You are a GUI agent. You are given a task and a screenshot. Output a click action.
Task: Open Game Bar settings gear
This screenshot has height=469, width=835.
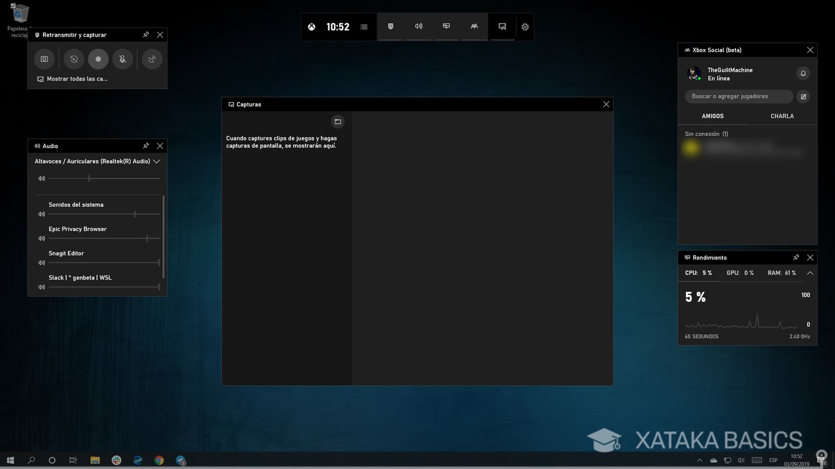tap(524, 26)
